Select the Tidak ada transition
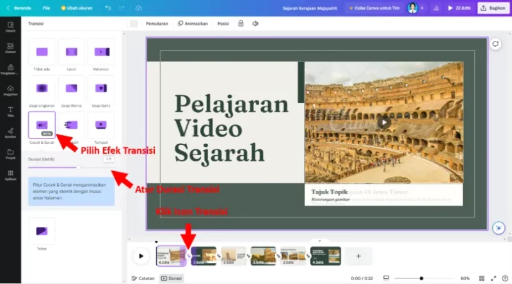 click(x=42, y=52)
